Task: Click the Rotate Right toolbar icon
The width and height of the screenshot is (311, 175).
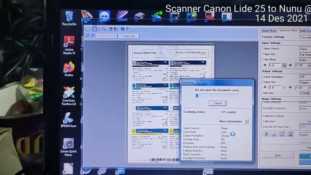Action: [116, 29]
